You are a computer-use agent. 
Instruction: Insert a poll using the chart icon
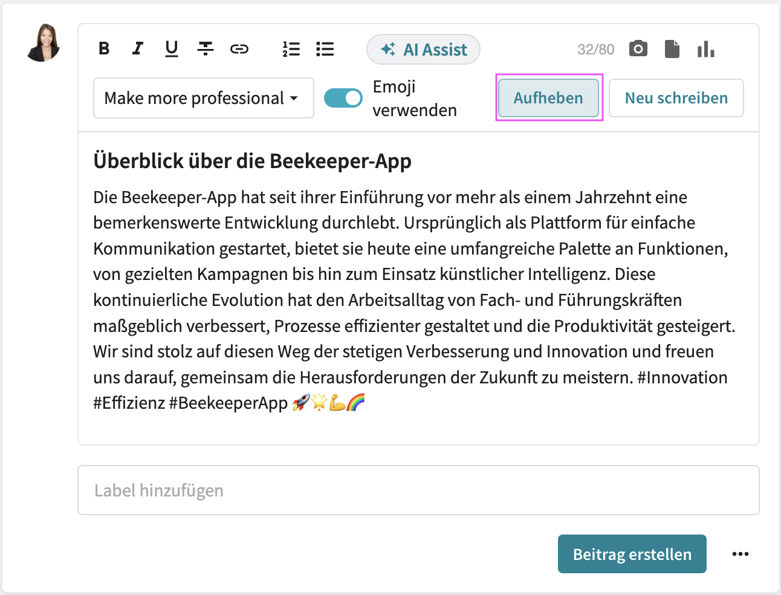[x=706, y=49]
